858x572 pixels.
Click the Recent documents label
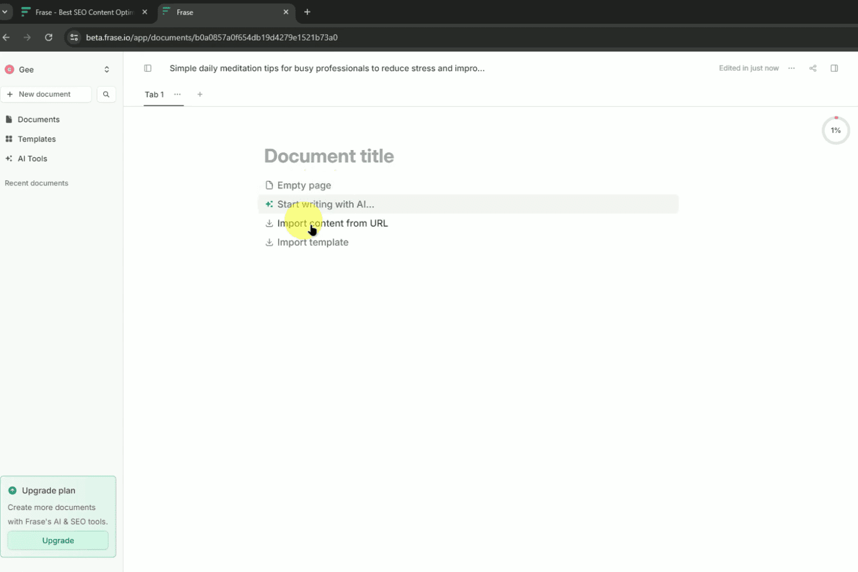37,183
